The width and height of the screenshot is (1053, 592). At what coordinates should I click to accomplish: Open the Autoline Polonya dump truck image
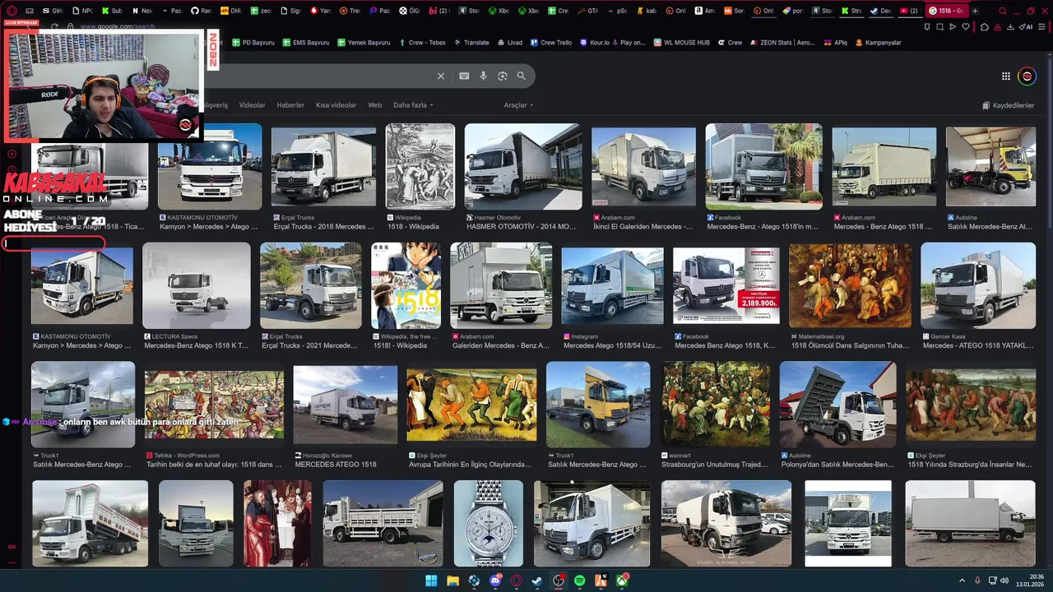pos(837,405)
